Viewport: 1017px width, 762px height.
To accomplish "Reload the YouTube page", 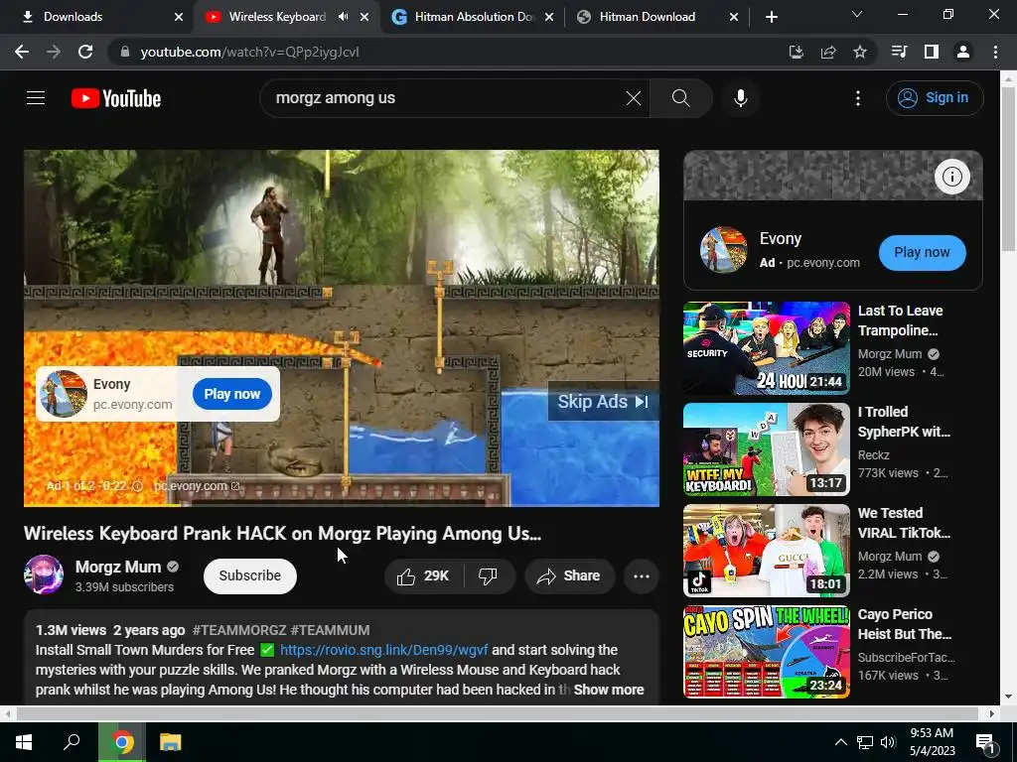I will (x=85, y=52).
